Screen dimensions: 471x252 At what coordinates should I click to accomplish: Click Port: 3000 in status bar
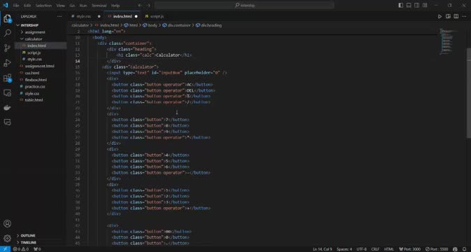410,249
